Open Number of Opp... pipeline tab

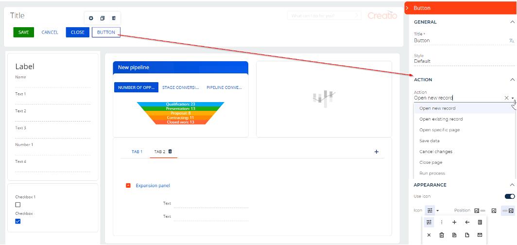(136, 87)
